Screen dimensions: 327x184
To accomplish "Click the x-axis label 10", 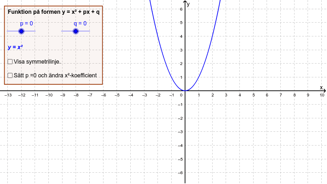I will [322, 95].
